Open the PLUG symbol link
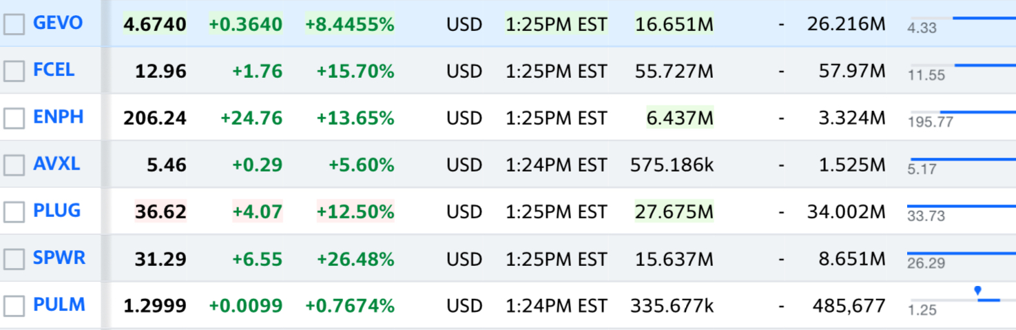This screenshot has width=1016, height=330. (57, 210)
